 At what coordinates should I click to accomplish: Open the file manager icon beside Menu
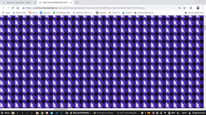click(13, 113)
